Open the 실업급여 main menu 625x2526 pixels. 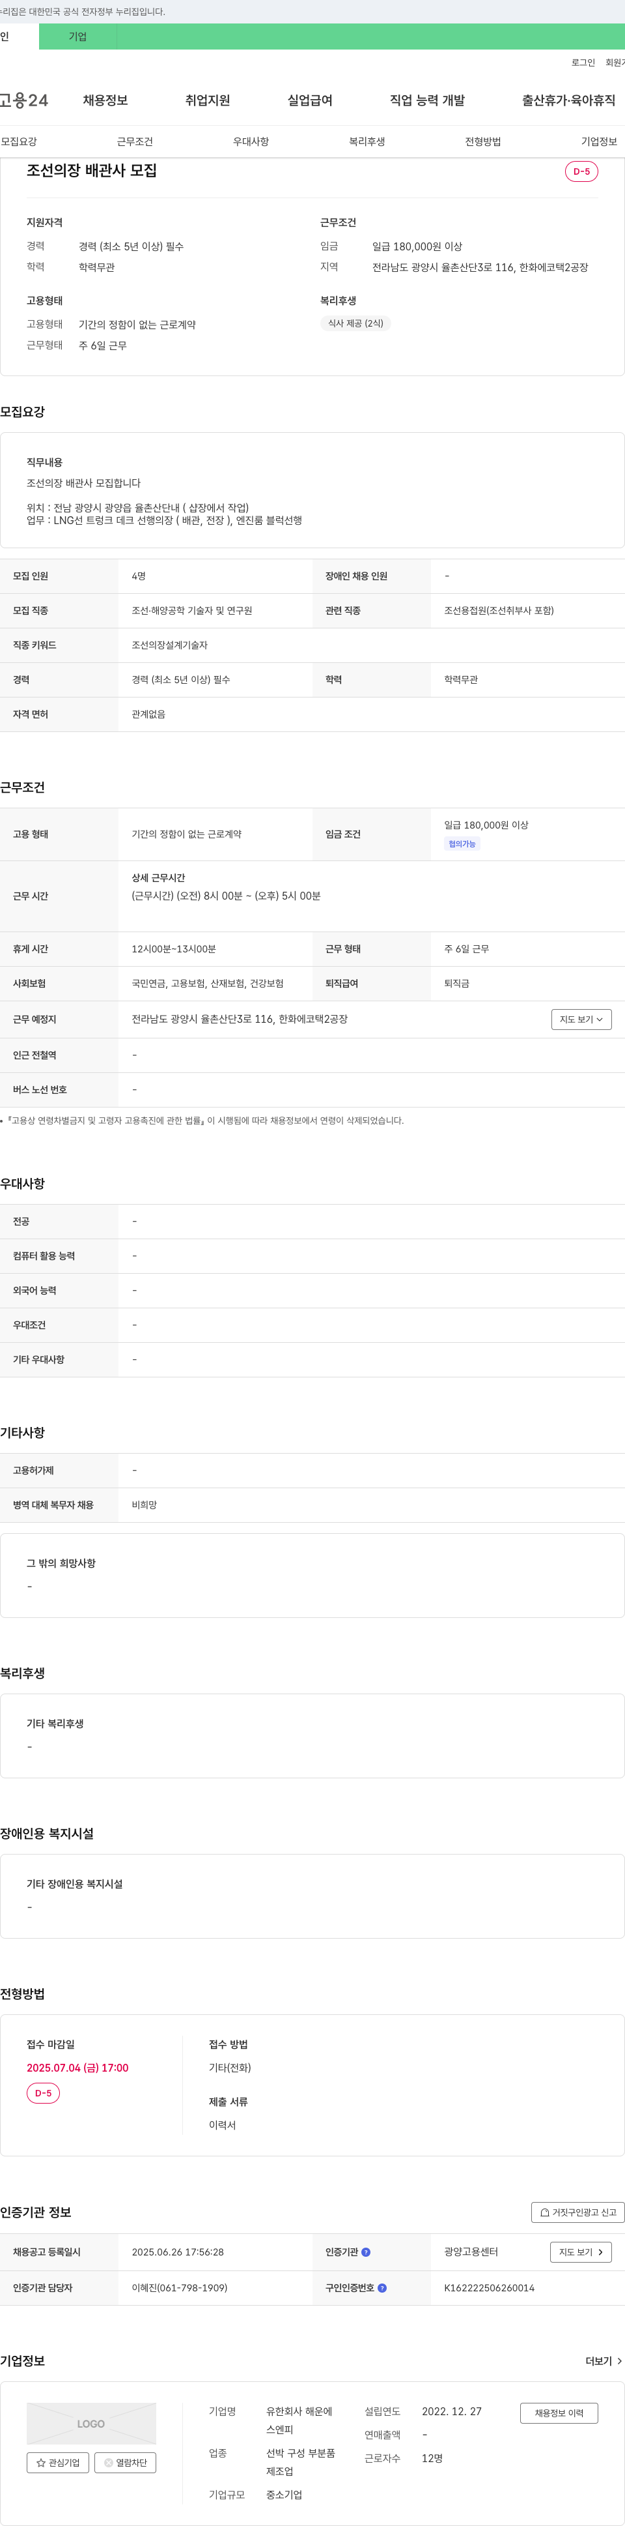click(x=309, y=100)
